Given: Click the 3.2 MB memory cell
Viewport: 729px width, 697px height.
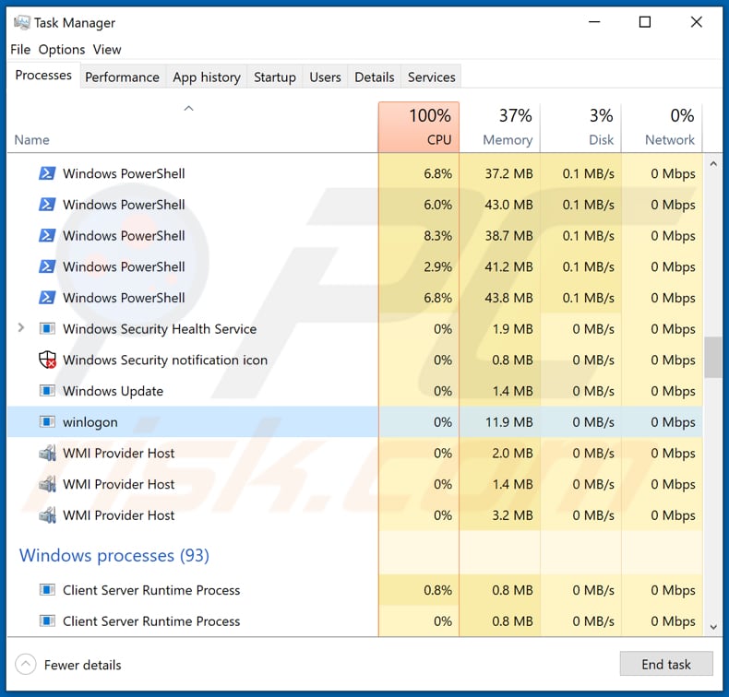Looking at the screenshot, I should [500, 515].
